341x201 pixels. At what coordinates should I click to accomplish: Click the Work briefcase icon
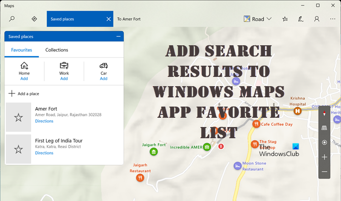click(64, 65)
